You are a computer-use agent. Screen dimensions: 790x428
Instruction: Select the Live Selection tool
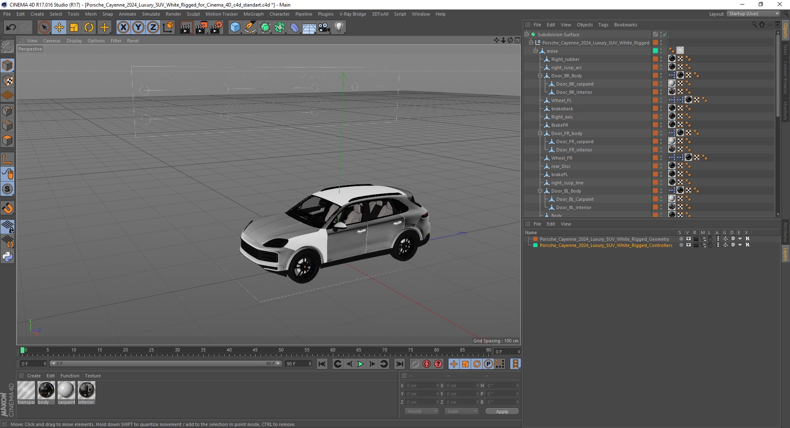pyautogui.click(x=44, y=28)
